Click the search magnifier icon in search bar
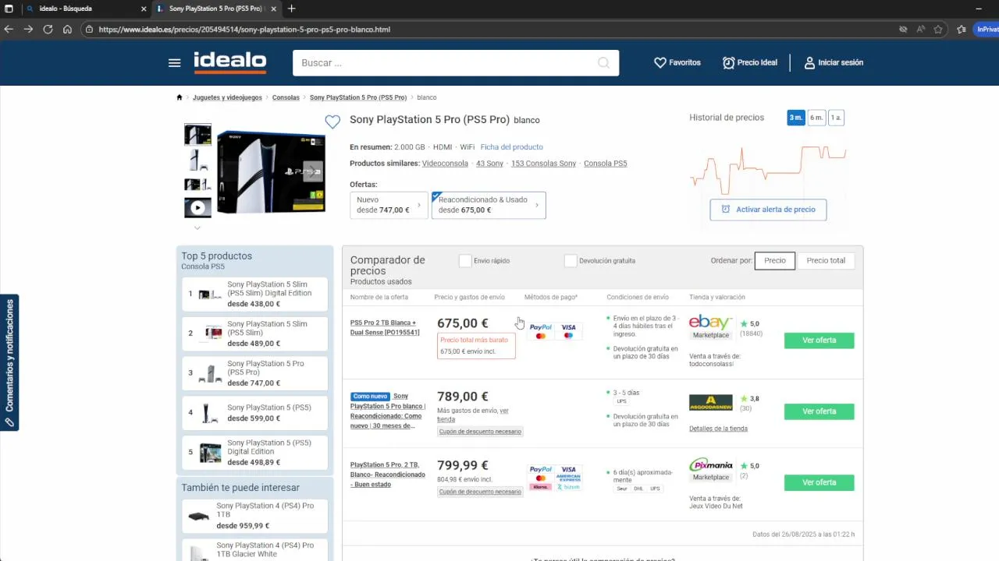This screenshot has width=999, height=561. (603, 63)
